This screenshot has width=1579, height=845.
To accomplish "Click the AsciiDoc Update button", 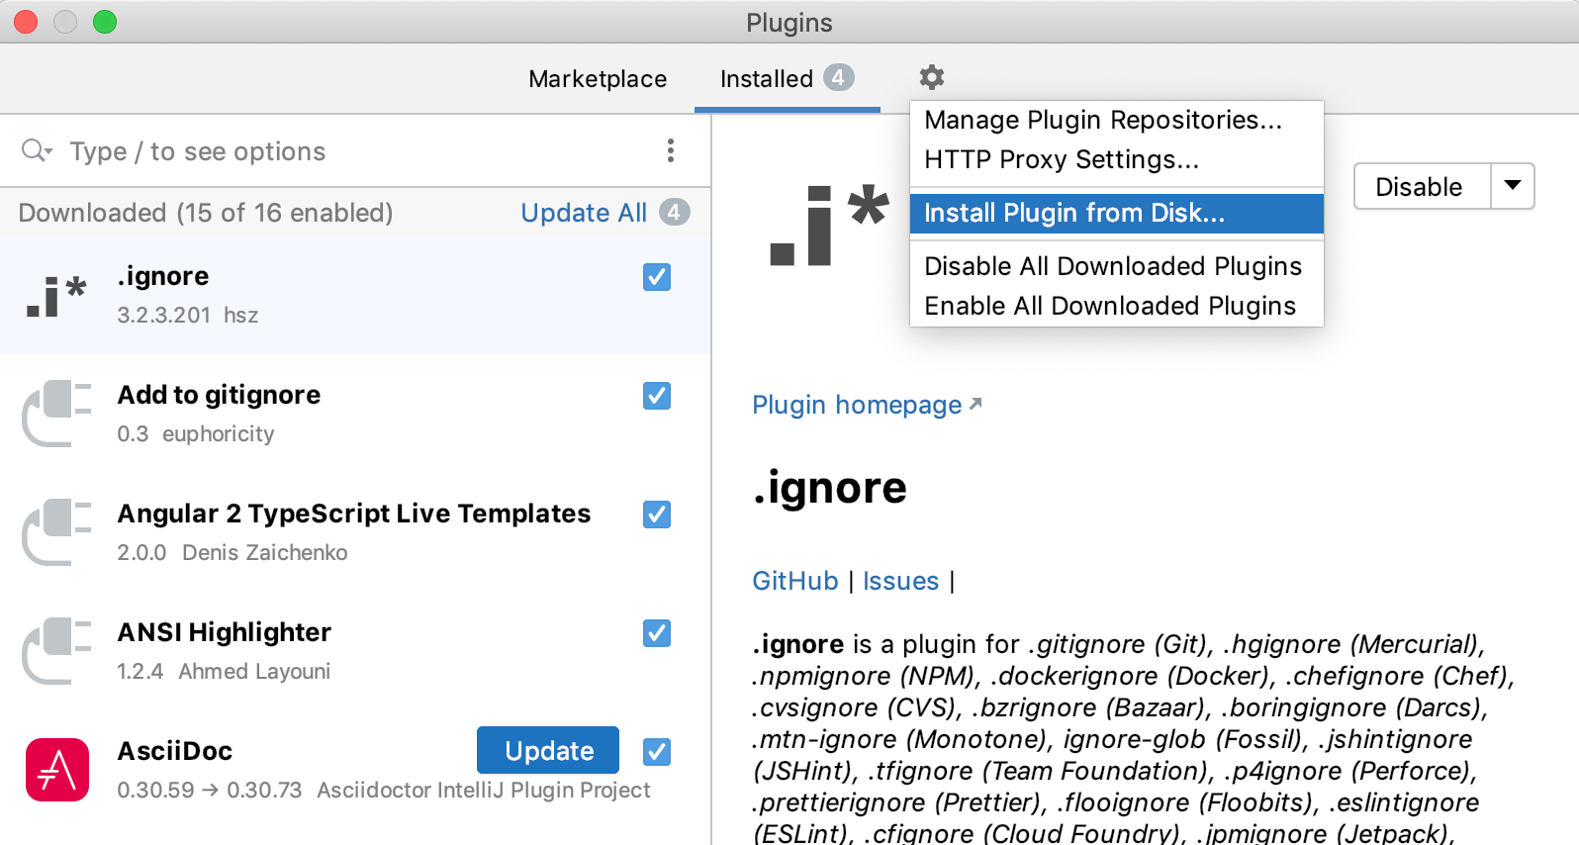I will (548, 750).
